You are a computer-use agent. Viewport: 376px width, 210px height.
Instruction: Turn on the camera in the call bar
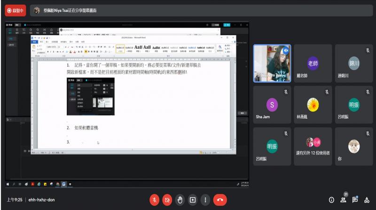(166, 200)
